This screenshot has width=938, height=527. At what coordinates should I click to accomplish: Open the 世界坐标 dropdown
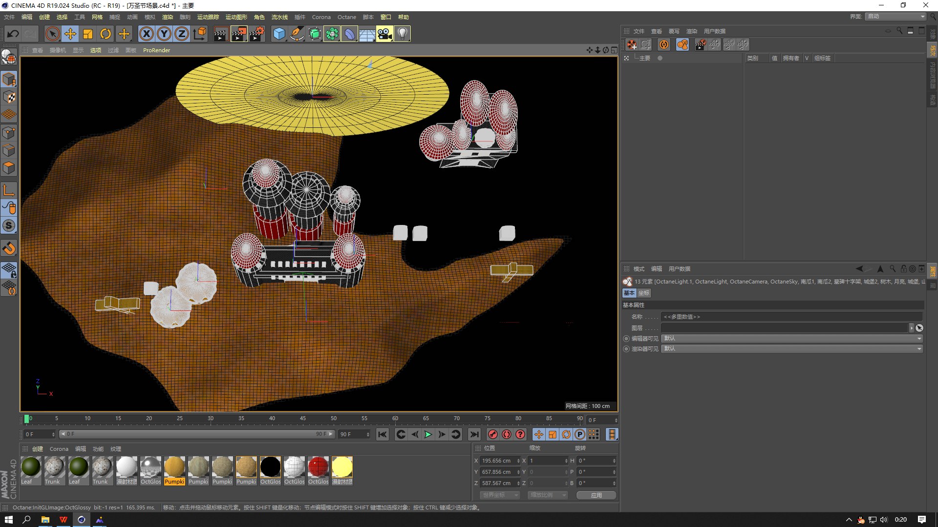(x=500, y=495)
